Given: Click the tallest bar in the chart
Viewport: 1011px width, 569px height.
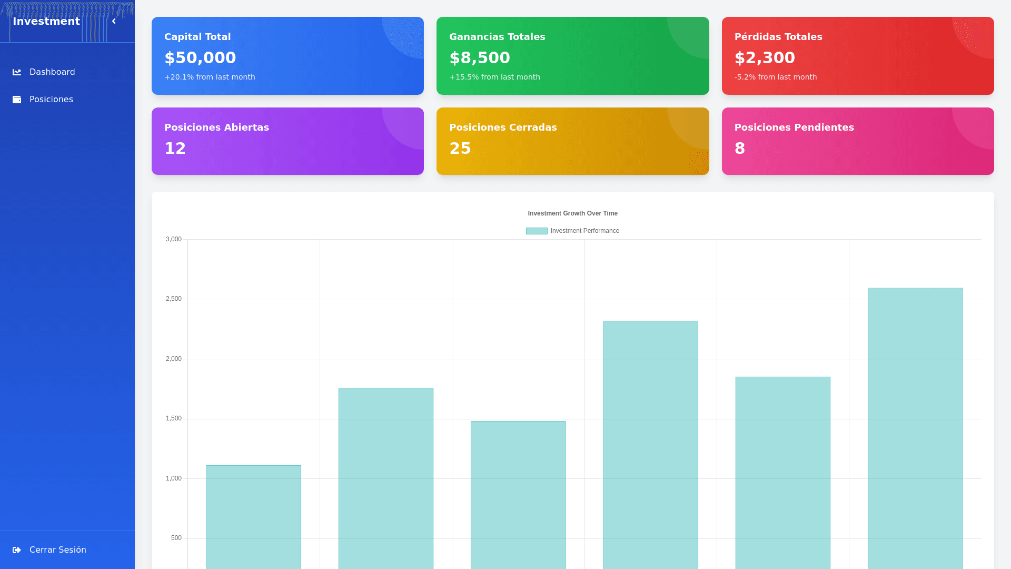Looking at the screenshot, I should (915, 427).
